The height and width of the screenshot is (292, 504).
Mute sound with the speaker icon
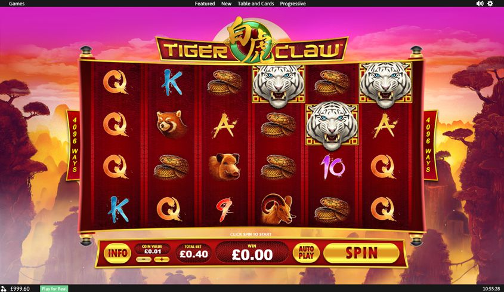480,4
